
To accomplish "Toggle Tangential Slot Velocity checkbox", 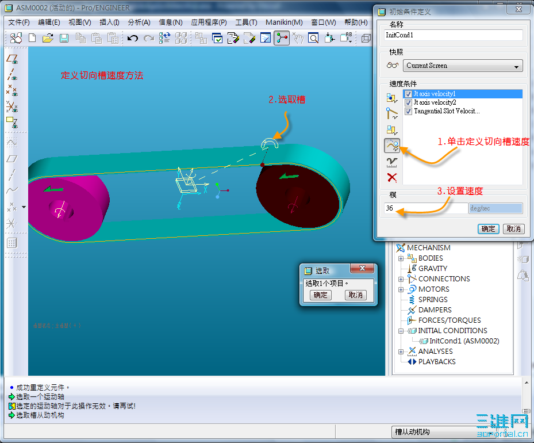I will [x=408, y=111].
